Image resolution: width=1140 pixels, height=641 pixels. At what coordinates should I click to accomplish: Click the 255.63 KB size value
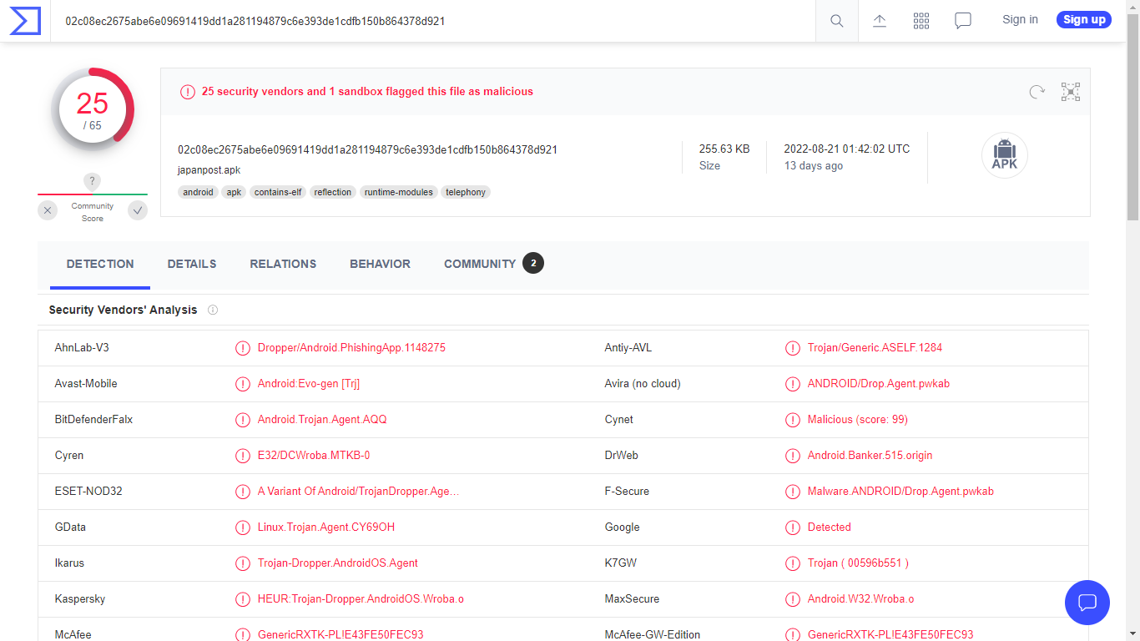click(724, 149)
